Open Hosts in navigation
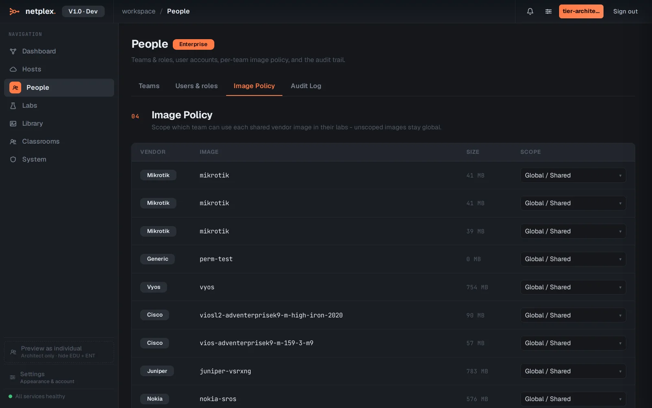This screenshot has width=652, height=408. (59, 69)
